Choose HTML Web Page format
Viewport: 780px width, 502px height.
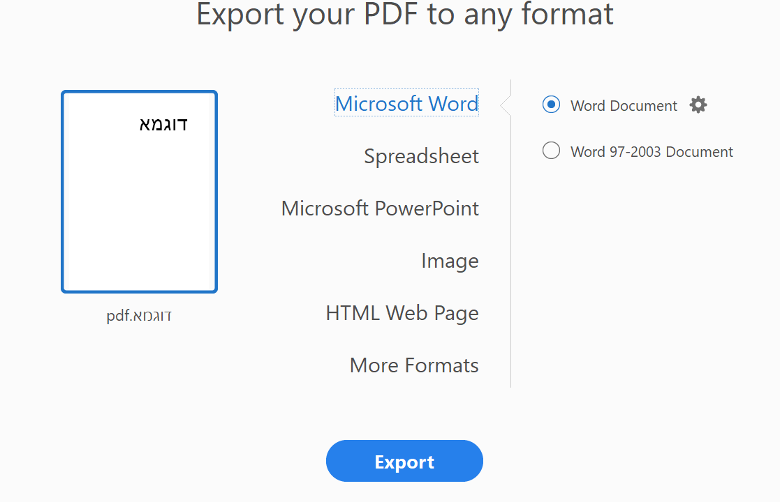[x=402, y=313]
